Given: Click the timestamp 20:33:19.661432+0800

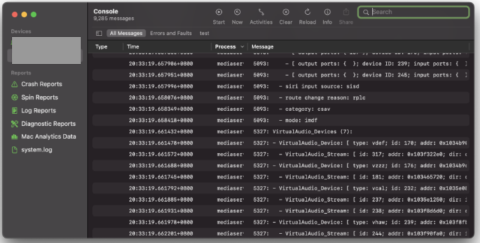Looking at the screenshot, I should pyautogui.click(x=161, y=131).
